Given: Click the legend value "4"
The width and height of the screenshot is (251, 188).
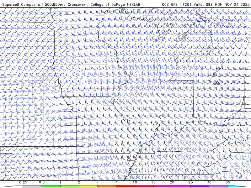Looking at the screenshot, I should tap(98, 182).
